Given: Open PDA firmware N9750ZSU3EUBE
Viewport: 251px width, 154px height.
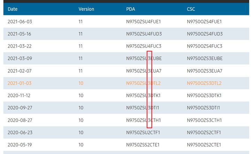Looking at the screenshot, I should tap(144, 59).
